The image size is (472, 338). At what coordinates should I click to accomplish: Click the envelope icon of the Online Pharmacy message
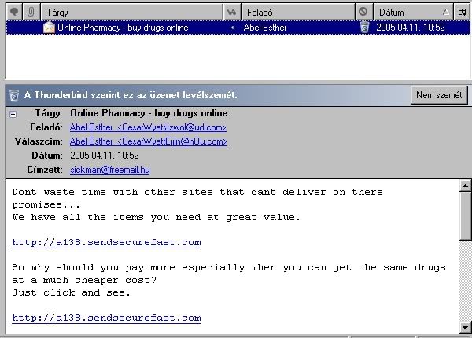tap(49, 28)
